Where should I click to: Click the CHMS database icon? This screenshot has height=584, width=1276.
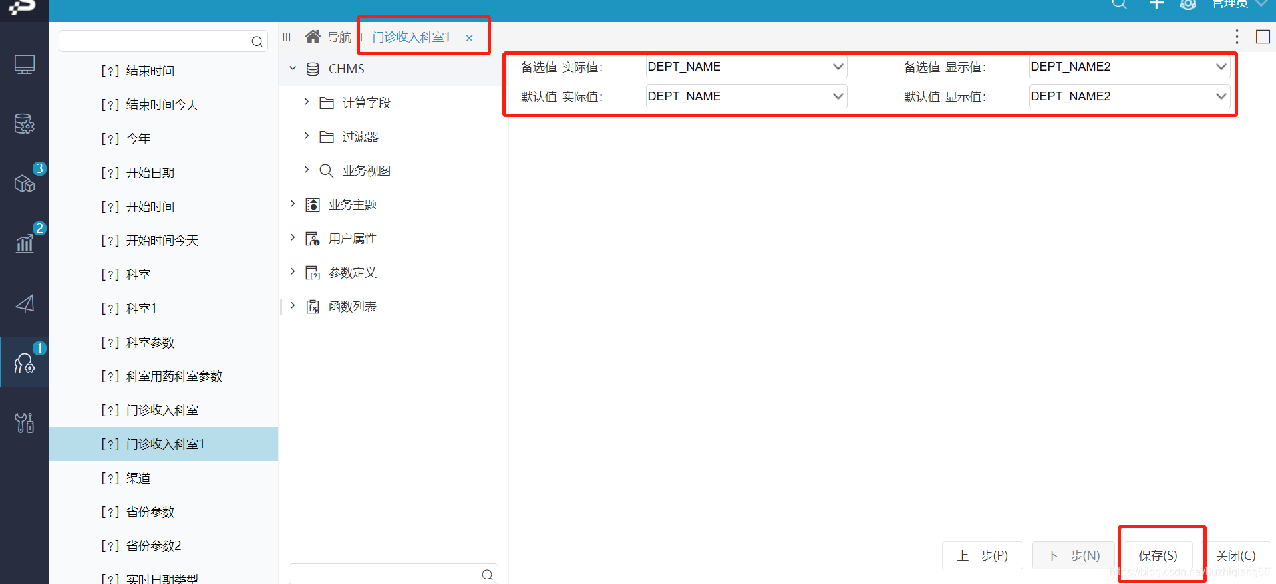coord(313,69)
